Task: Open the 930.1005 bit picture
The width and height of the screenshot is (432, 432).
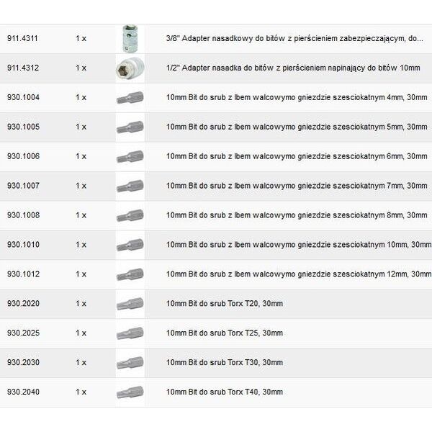Action: pos(130,127)
